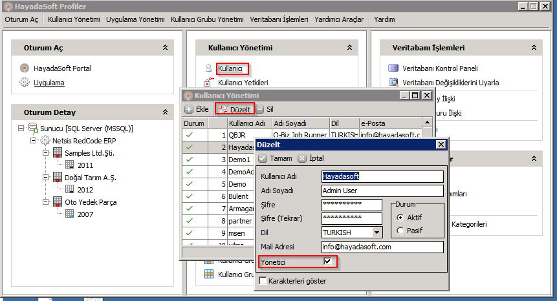Image resolution: width=557 pixels, height=301 pixels.
Task: Select the 2012 period grid icon
Action: (70, 189)
